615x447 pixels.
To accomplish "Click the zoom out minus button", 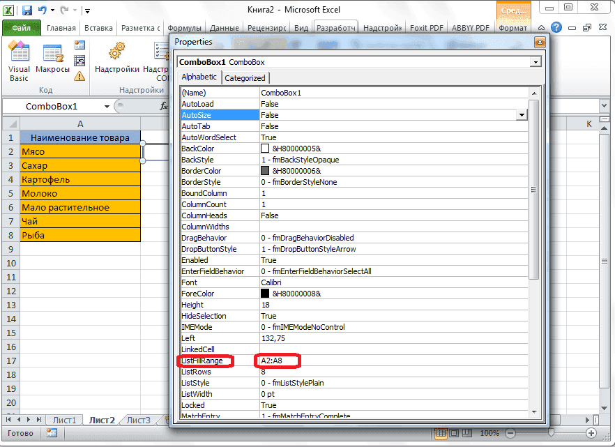I will click(510, 432).
